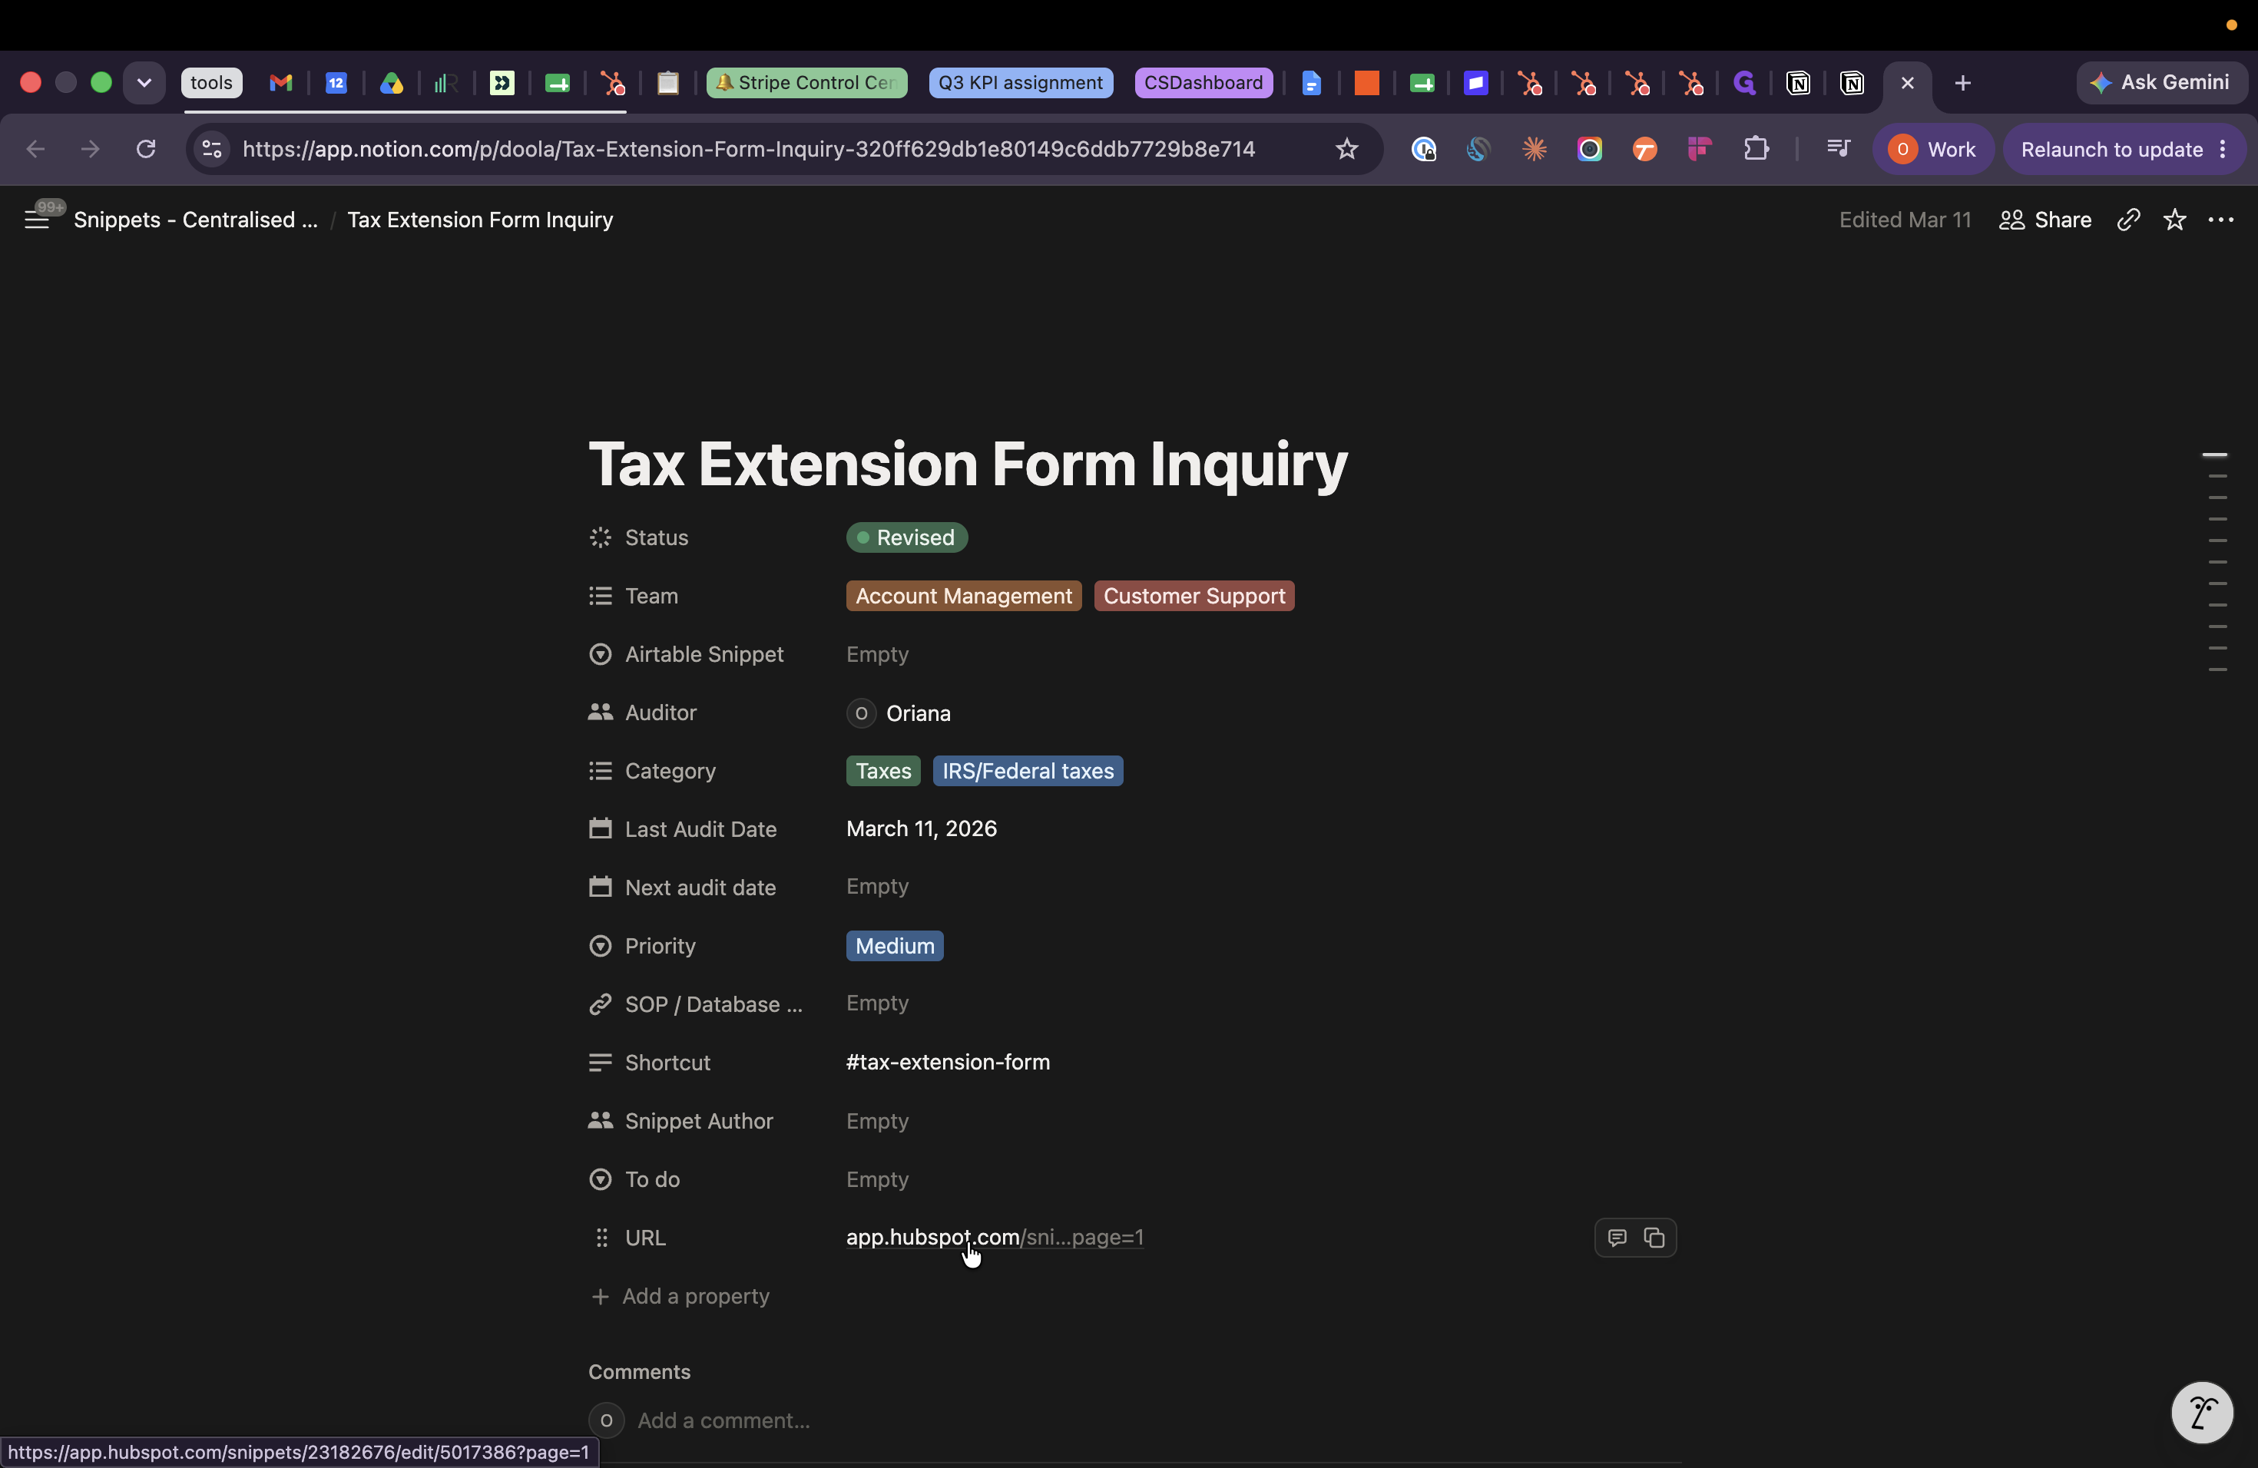Click the pink grid extension icon

(x=1699, y=149)
